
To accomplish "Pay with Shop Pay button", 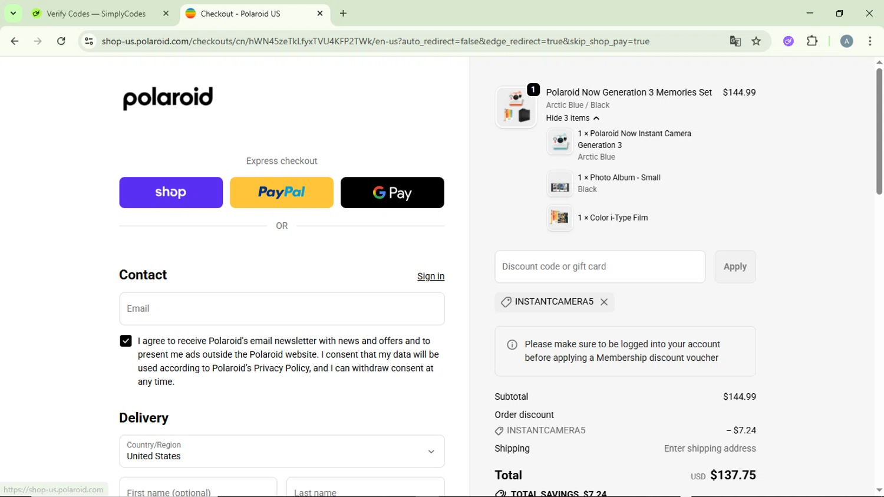I will point(171,192).
